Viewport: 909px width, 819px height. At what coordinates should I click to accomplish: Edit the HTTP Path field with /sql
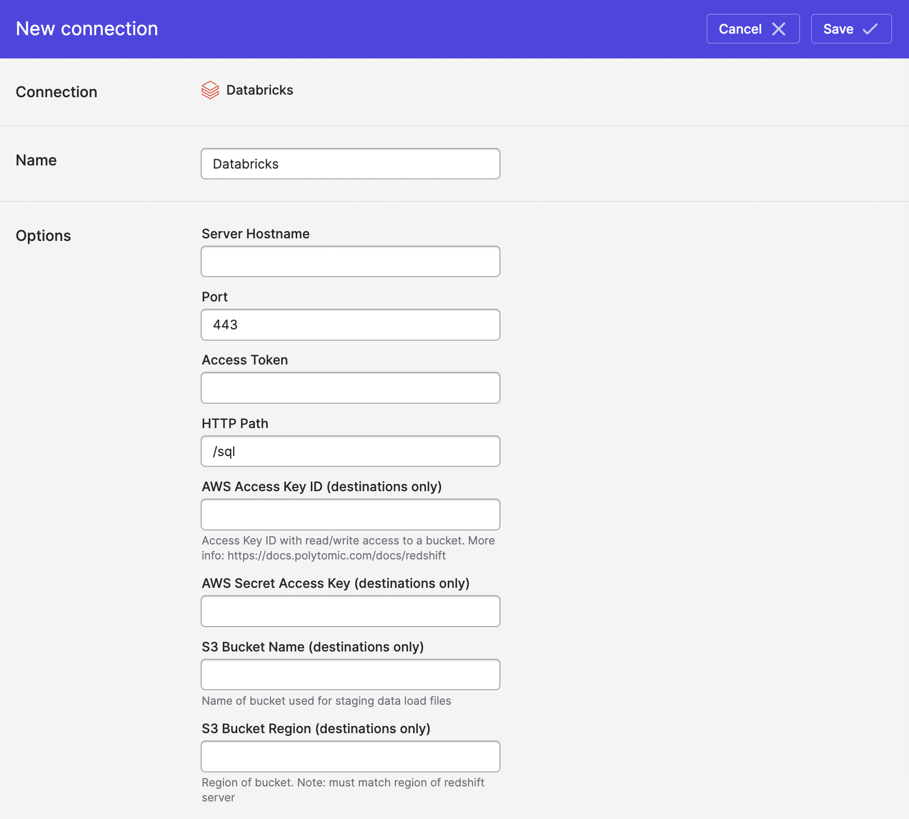351,451
